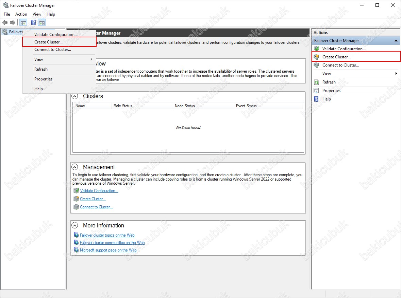Click the Validate Configuration icon in Actions pane
401x298 pixels.
click(316, 49)
